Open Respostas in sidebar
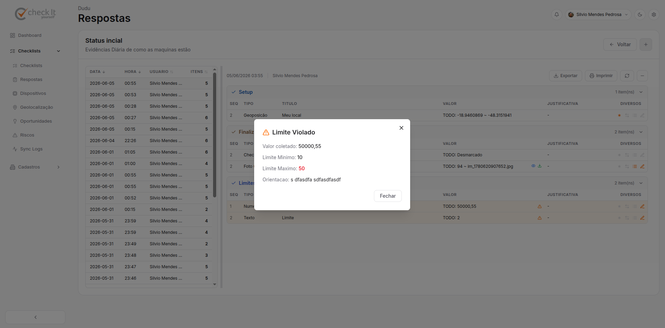 tap(31, 80)
